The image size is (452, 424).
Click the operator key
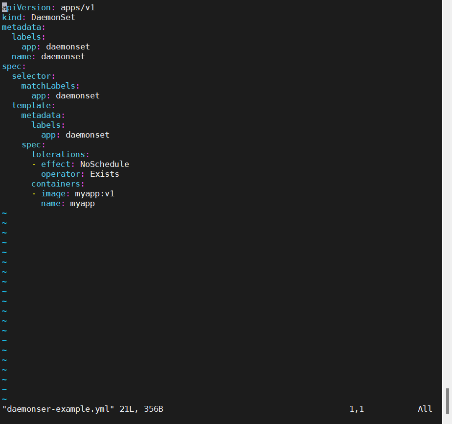tap(61, 174)
